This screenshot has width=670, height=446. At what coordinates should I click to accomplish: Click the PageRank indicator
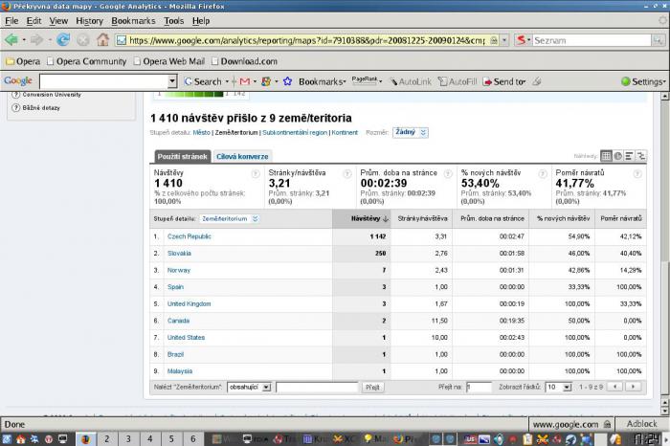point(365,79)
